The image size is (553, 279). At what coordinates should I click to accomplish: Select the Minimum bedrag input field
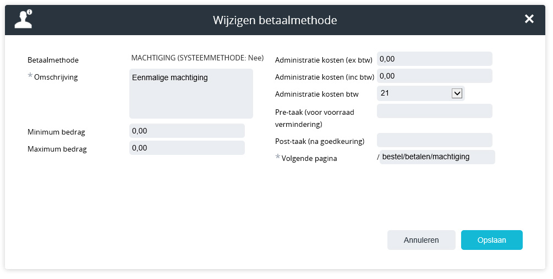pos(187,131)
